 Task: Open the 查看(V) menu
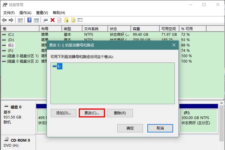point(42,13)
